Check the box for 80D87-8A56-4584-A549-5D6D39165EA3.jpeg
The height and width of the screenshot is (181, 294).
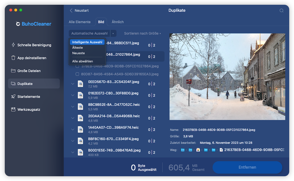point(77,74)
